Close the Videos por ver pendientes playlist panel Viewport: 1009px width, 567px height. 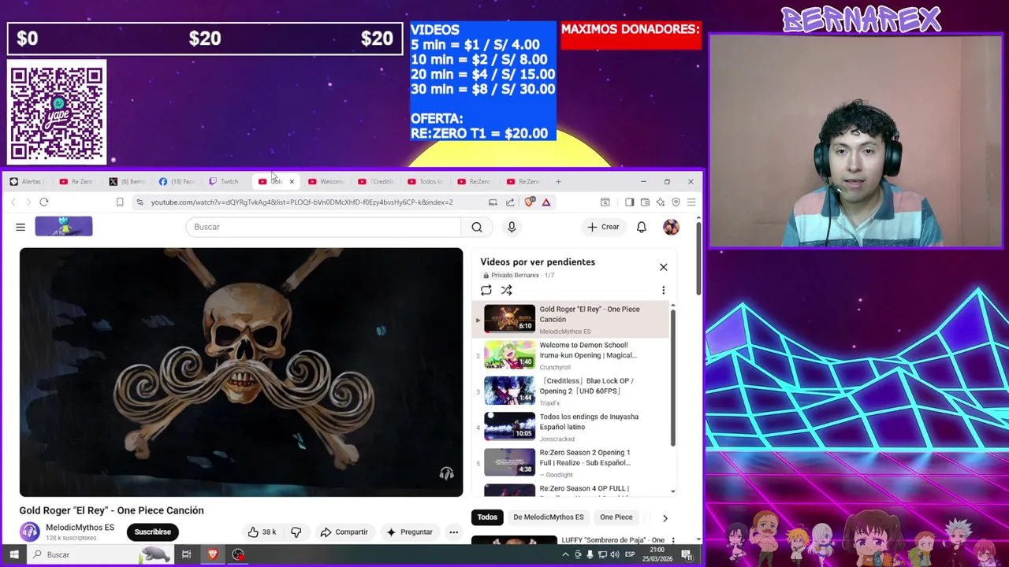click(x=663, y=267)
